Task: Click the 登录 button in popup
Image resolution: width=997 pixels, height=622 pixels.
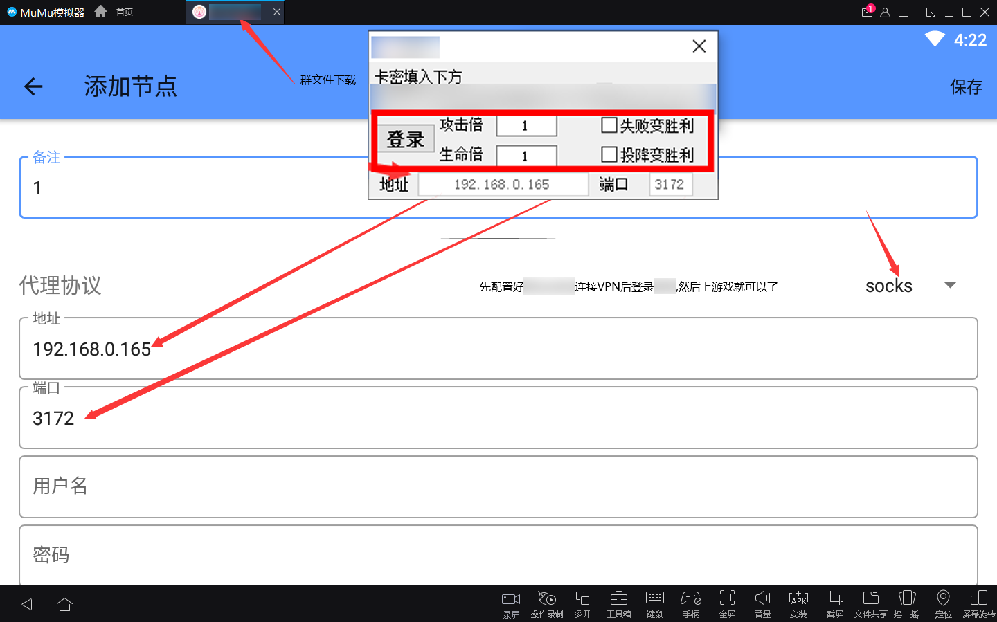Action: pyautogui.click(x=406, y=139)
